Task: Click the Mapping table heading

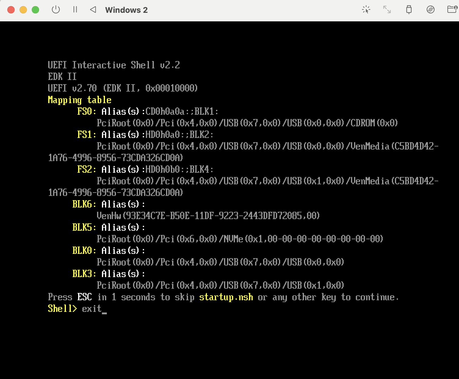Action: tap(80, 100)
